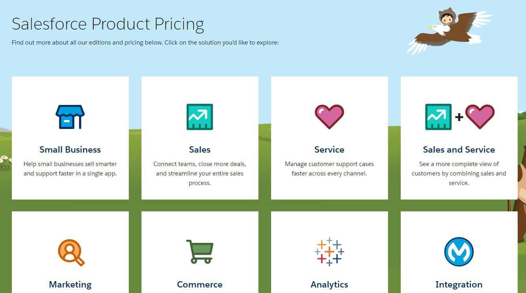Open the Sales and Service heading link
The image size is (526, 293).
(459, 149)
